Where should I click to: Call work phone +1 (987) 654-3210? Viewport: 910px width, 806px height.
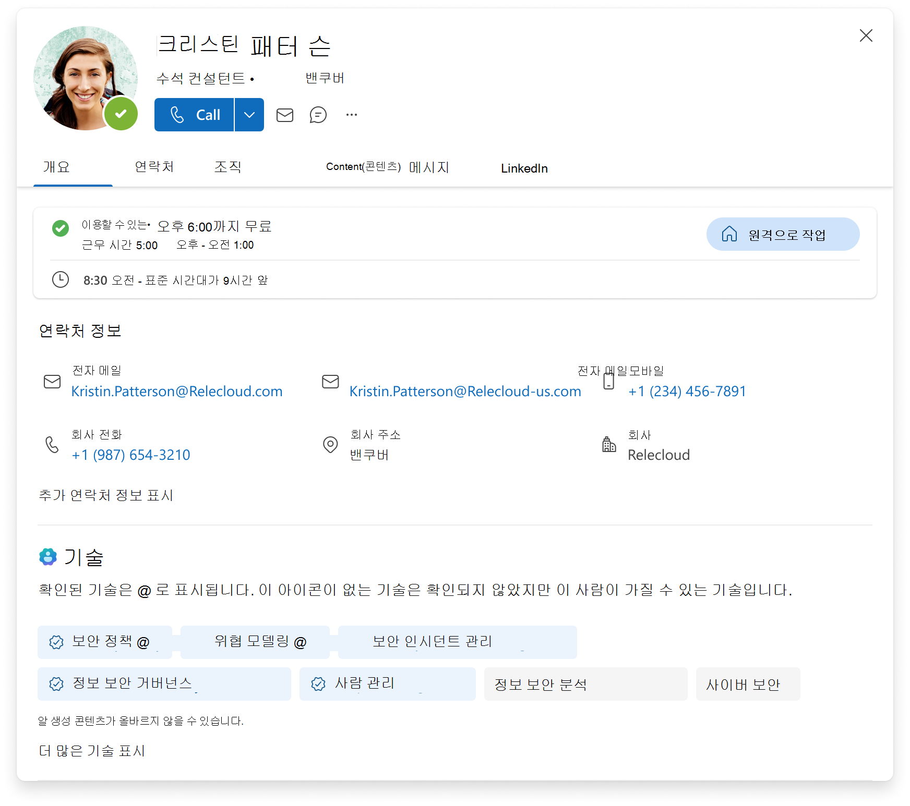(131, 455)
